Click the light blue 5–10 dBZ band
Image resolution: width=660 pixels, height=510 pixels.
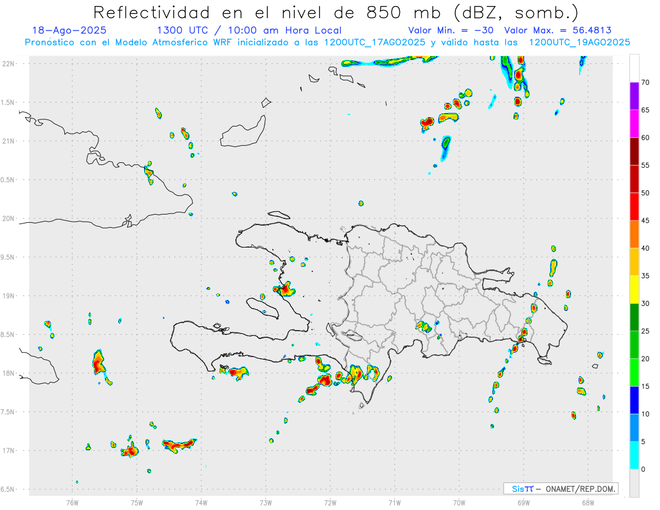pyautogui.click(x=634, y=428)
